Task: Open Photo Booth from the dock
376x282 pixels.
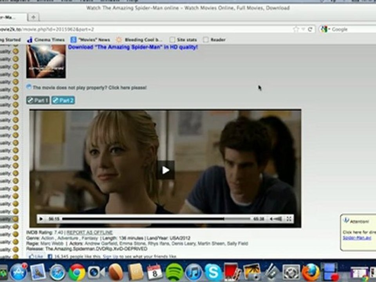Action: click(232, 272)
